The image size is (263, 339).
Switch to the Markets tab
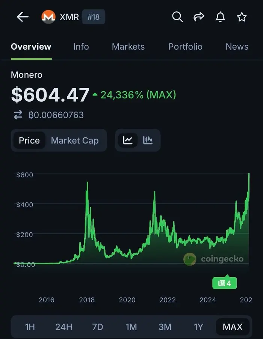tap(128, 46)
